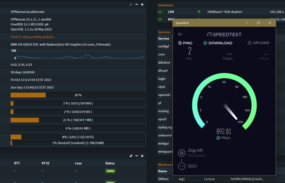Click the download icon beside Mbps under gauge
This screenshot has height=183, width=285.
pyautogui.click(x=218, y=138)
